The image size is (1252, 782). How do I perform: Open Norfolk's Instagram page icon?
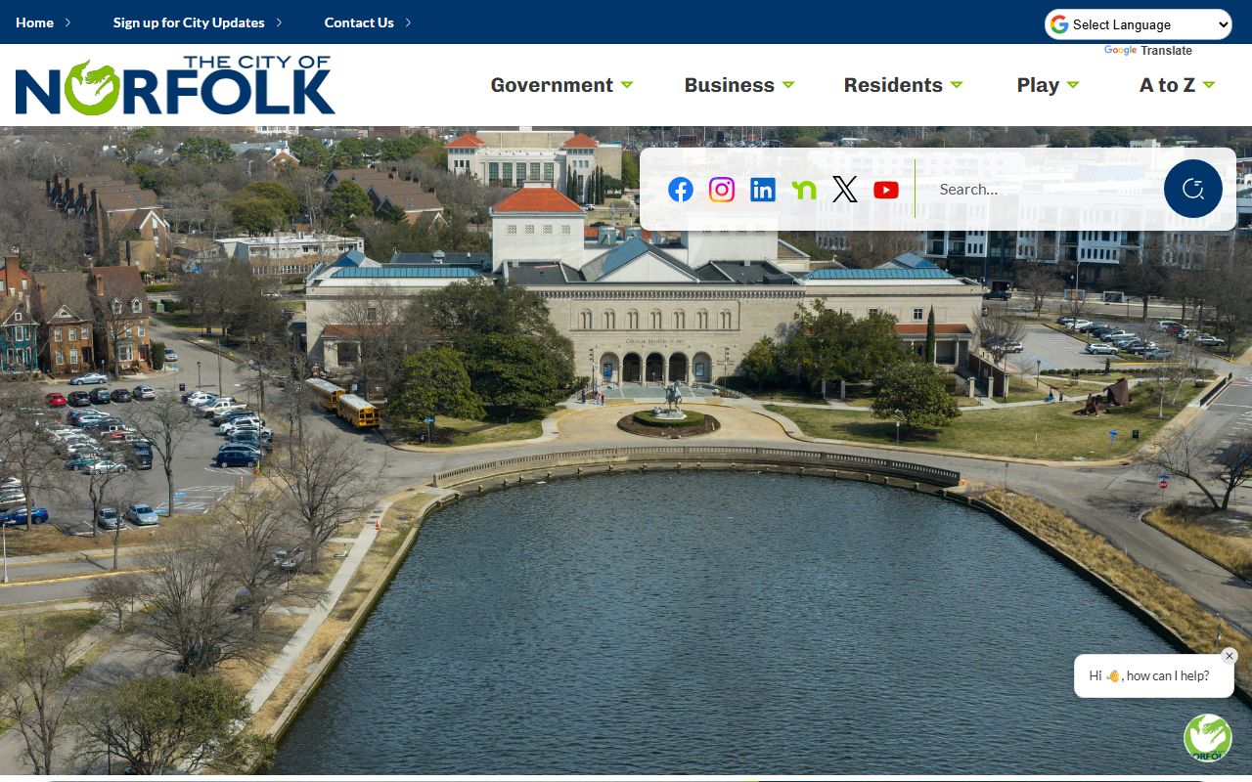tap(722, 190)
